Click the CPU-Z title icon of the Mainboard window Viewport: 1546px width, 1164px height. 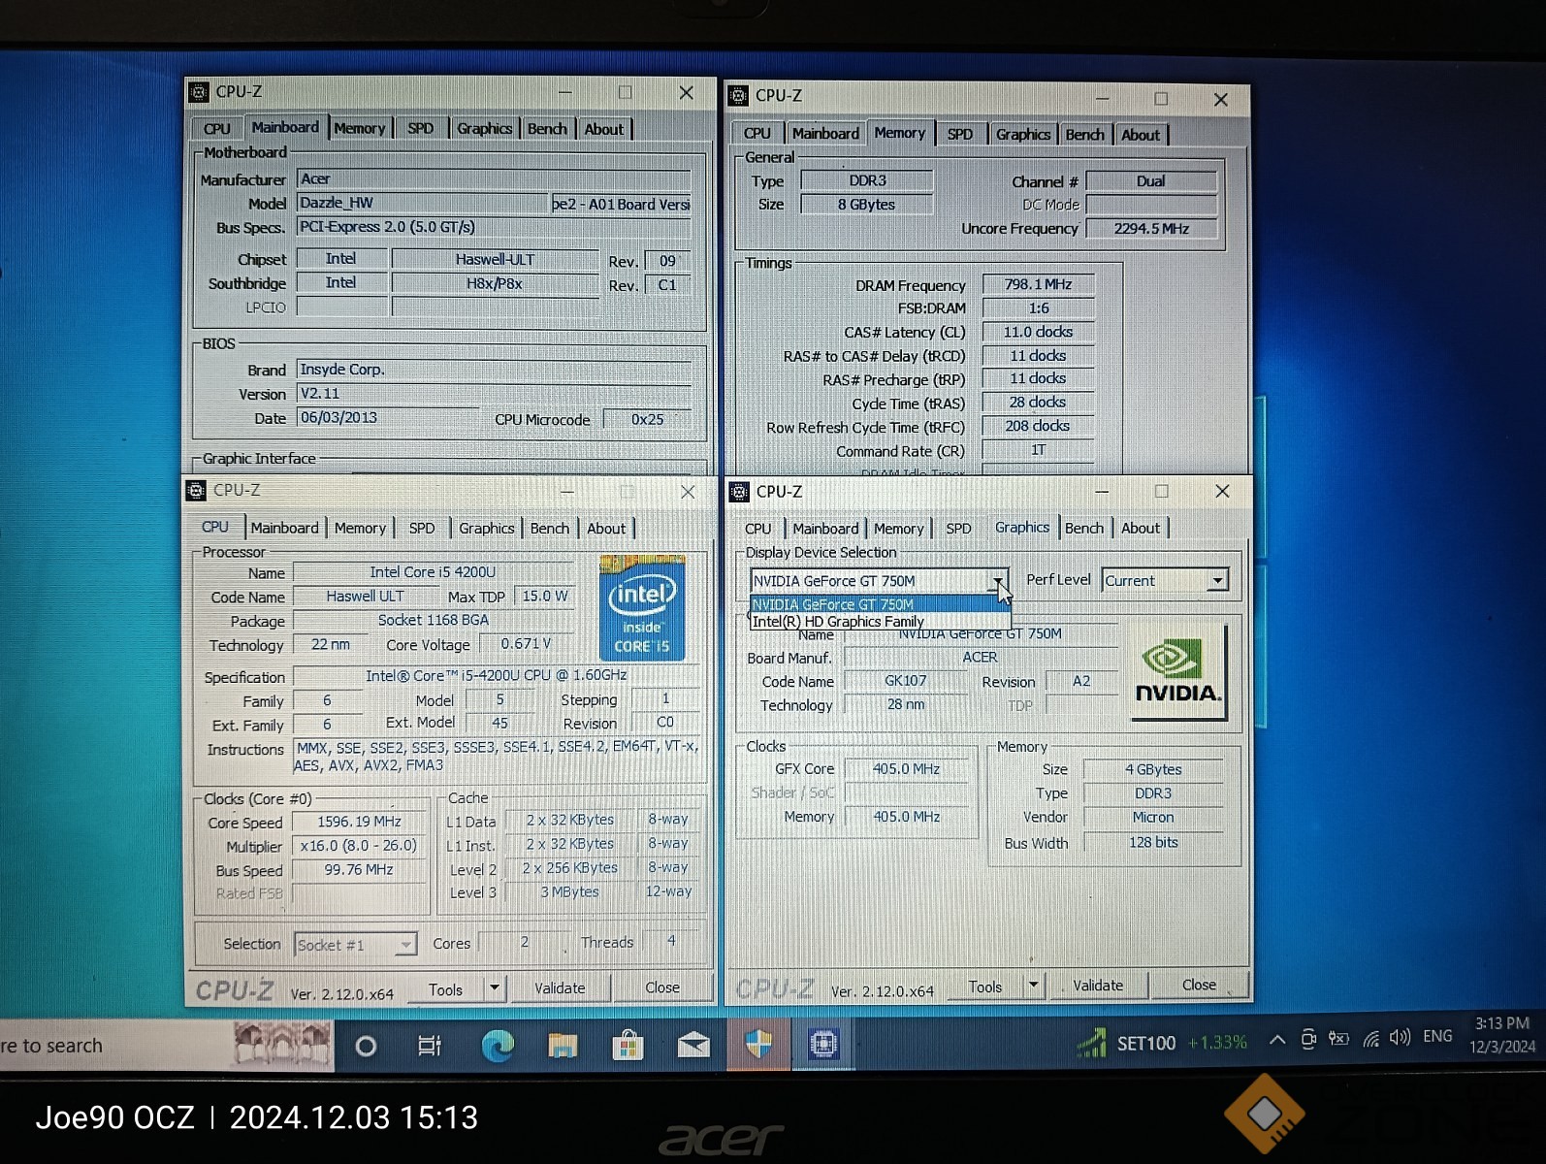[199, 92]
